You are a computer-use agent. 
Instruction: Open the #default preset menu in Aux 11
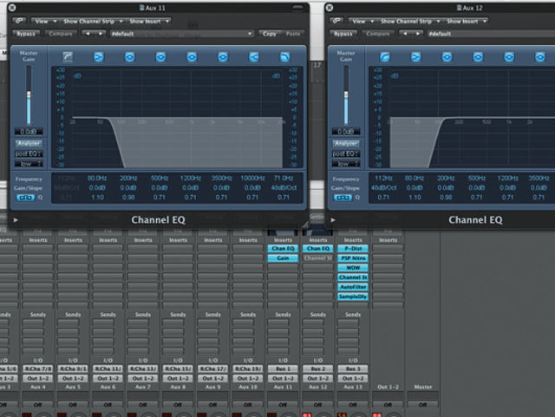pos(181,34)
